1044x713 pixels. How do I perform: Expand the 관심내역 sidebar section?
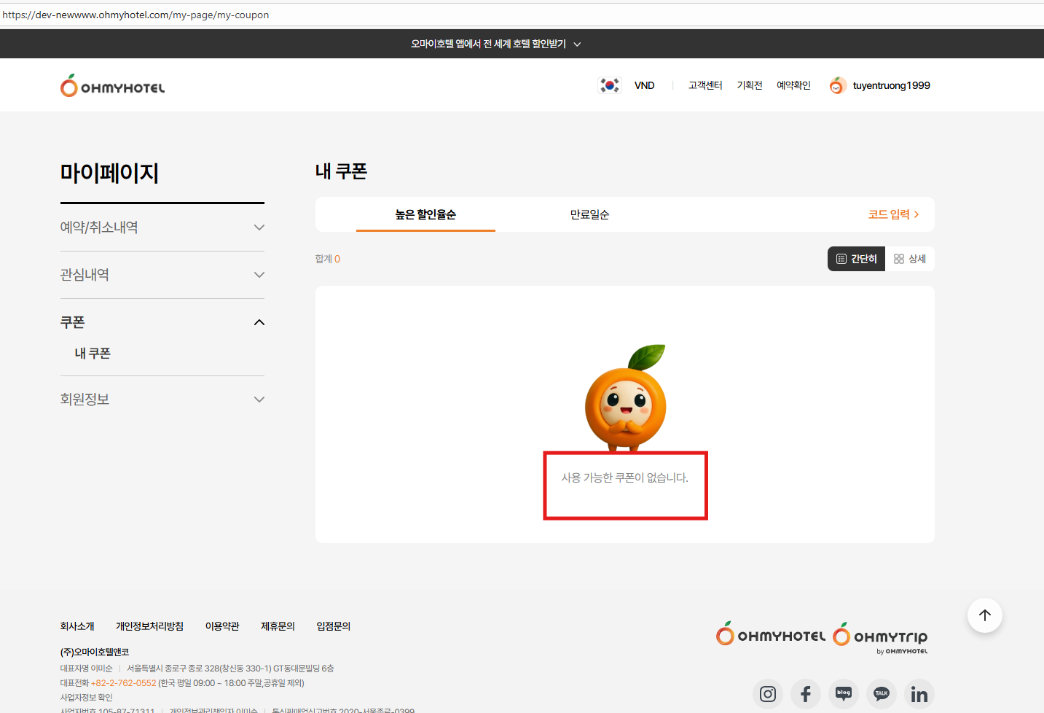(x=162, y=275)
